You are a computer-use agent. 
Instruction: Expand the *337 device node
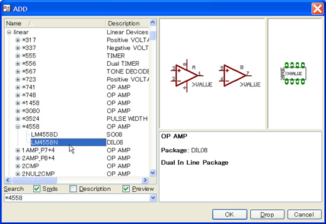(18, 48)
